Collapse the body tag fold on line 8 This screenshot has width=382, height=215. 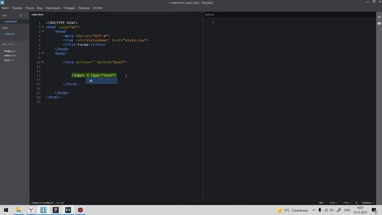[43, 53]
